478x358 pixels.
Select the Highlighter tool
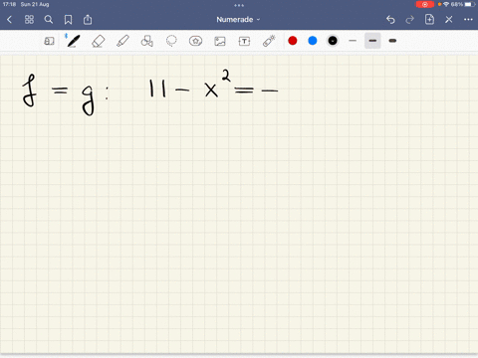tap(122, 41)
